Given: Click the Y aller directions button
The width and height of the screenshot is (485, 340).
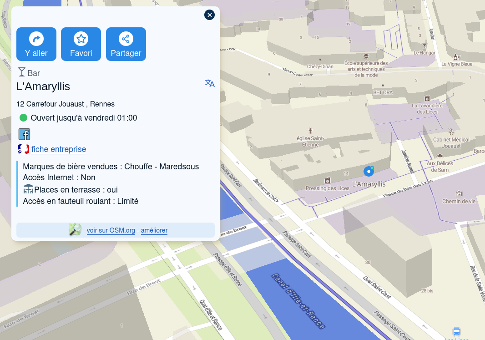Looking at the screenshot, I should [36, 44].
